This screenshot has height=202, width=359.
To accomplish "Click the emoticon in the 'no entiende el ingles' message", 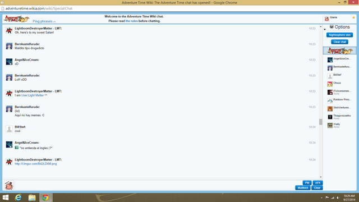I will (x=17, y=148).
